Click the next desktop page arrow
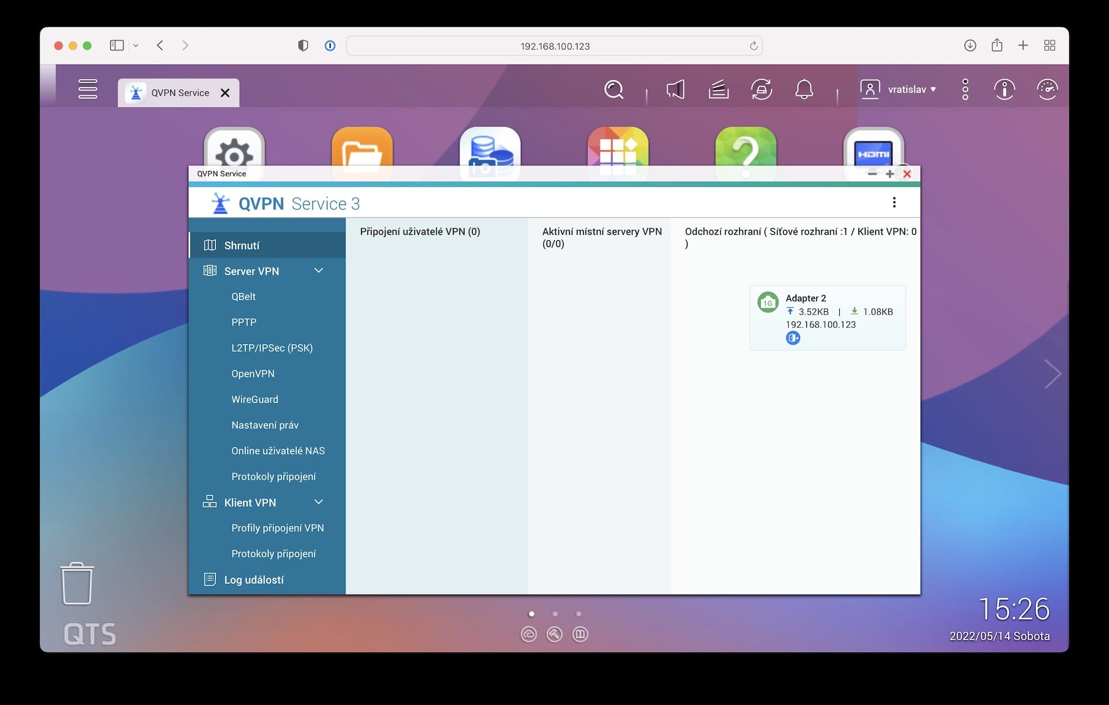Viewport: 1109px width, 705px height. coord(1052,374)
